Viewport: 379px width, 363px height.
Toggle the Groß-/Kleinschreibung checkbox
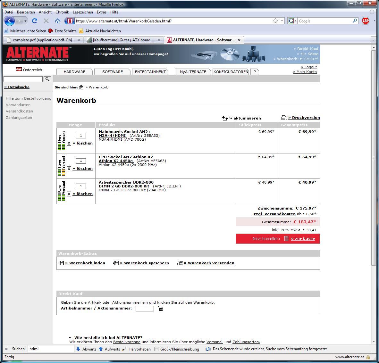point(156,349)
